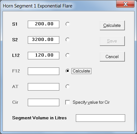137x134 pixels.
Task: Click the Segment Volume in Litres output box
Action: (x=100, y=118)
